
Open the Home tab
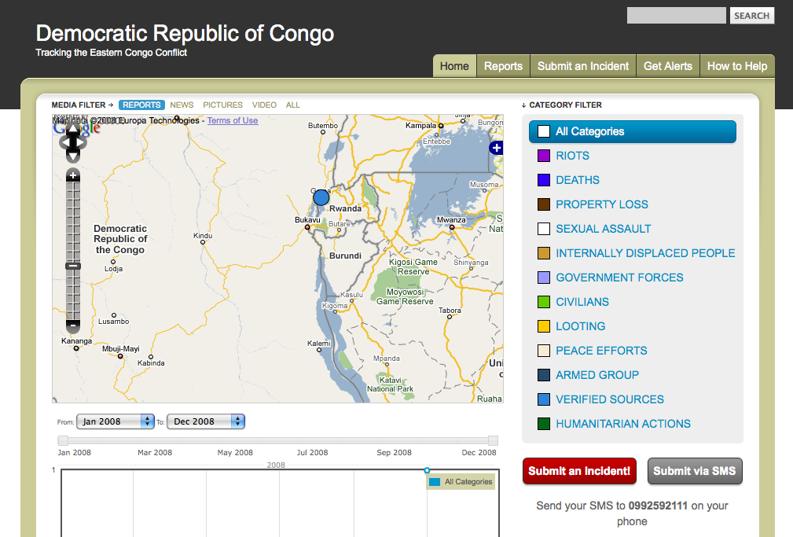(x=454, y=66)
